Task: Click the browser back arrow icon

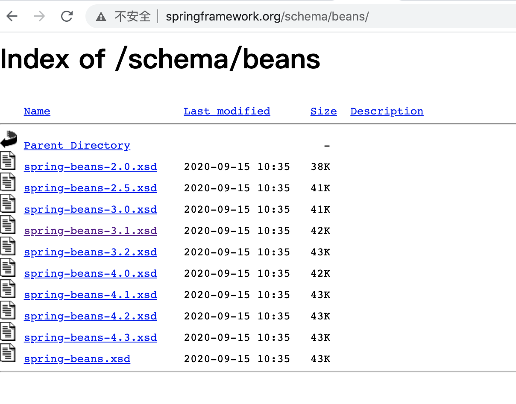Action: (12, 16)
